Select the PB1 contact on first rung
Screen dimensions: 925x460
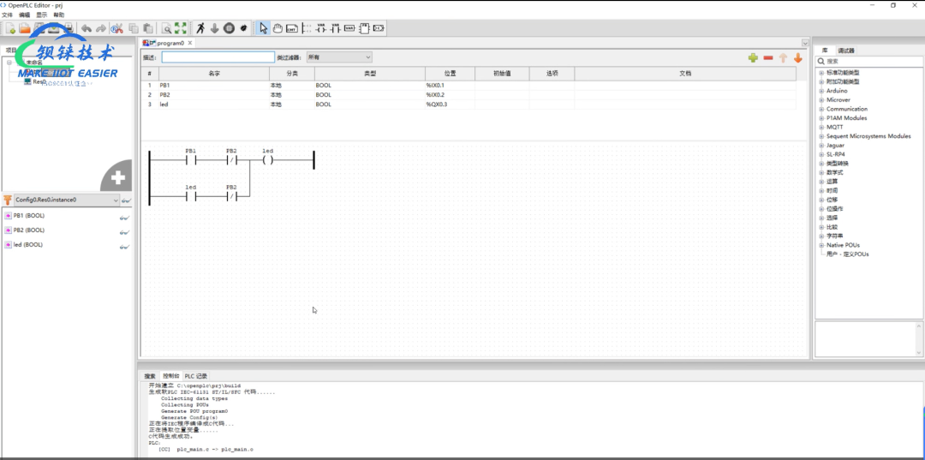(x=190, y=160)
